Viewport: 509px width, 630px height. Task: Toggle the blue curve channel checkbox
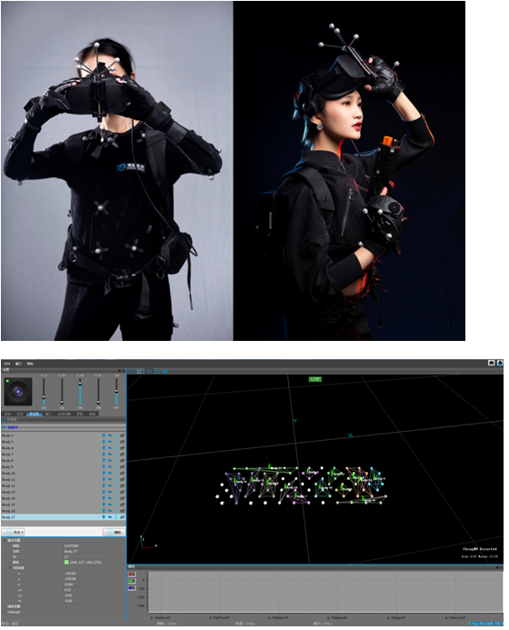(132, 588)
